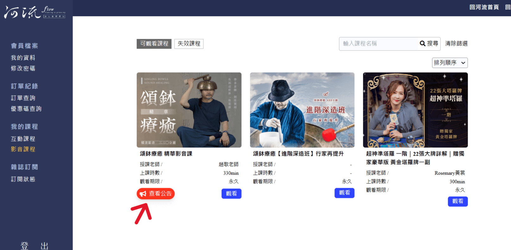Open the 排列順序 sort dropdown
This screenshot has height=250, width=511.
[450, 63]
